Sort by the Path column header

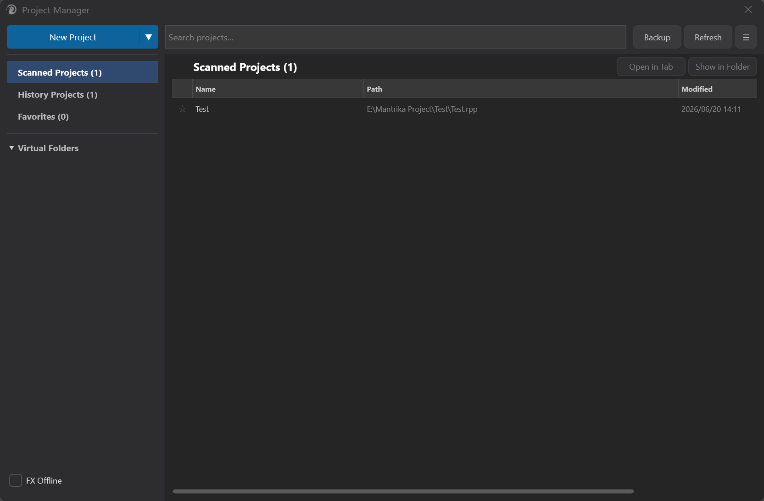click(521, 89)
